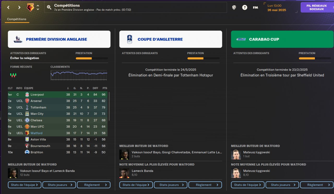
Task: Click the Brighton badge in the table
Action: click(27, 152)
